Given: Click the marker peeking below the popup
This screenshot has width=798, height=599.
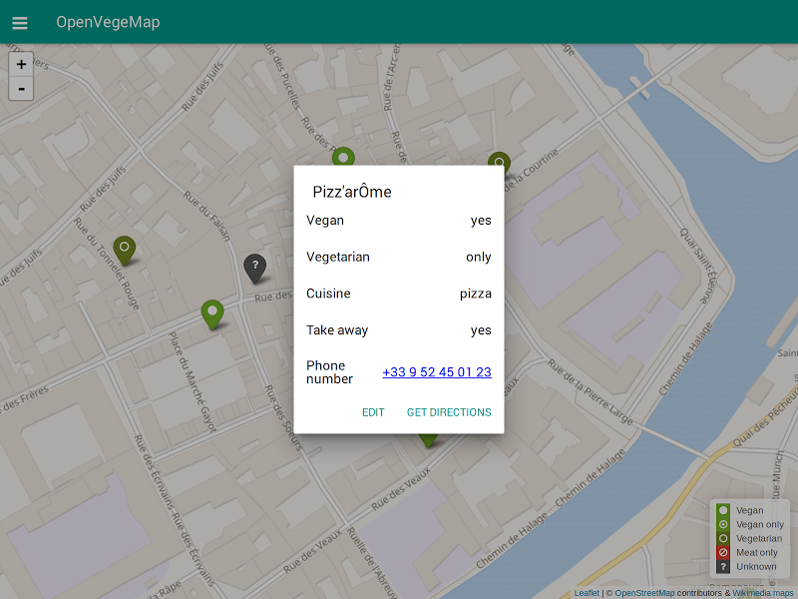Looking at the screenshot, I should point(428,439).
